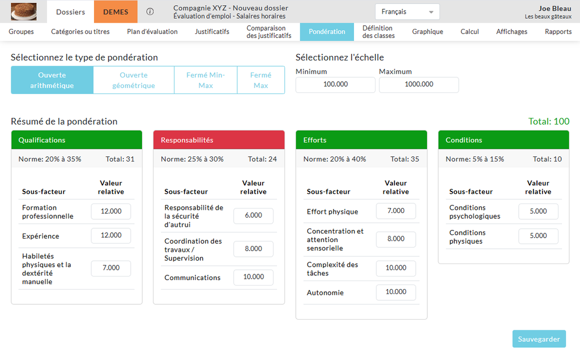This screenshot has width=580, height=357.
Task: Edit Habiletés physiques et dextérité value
Action: click(x=111, y=268)
